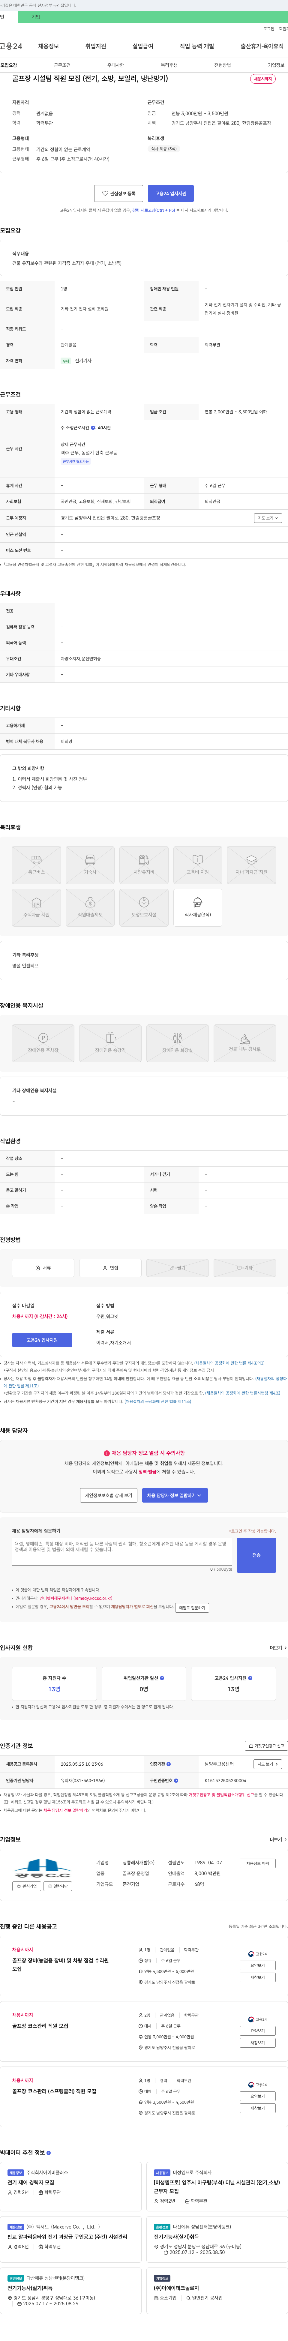Switch to the 전형방법 tab

pos(223,65)
